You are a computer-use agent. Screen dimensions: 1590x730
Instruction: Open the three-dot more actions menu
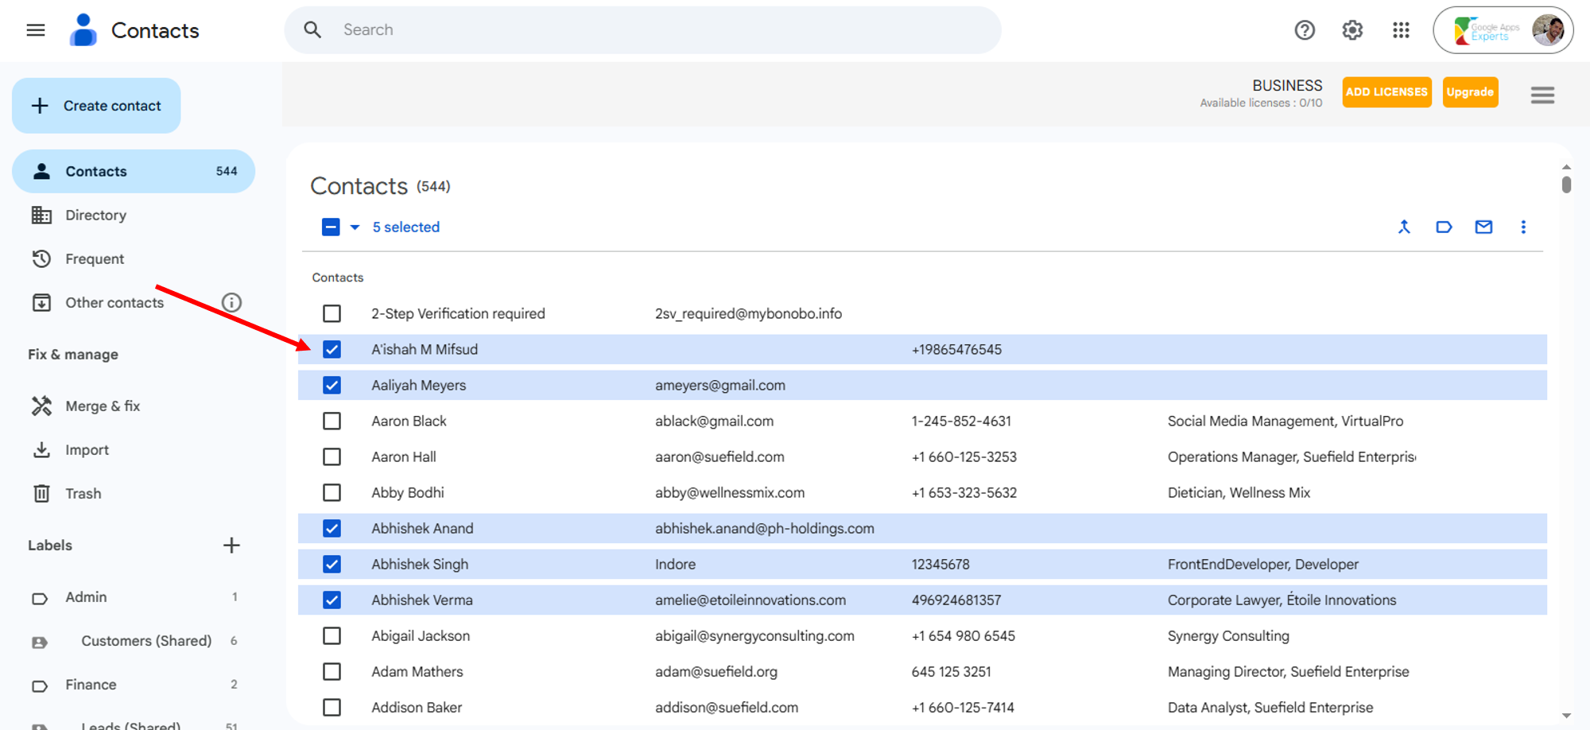point(1523,227)
